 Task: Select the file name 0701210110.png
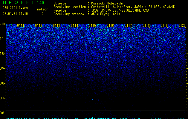pyautogui.click(x=15, y=8)
